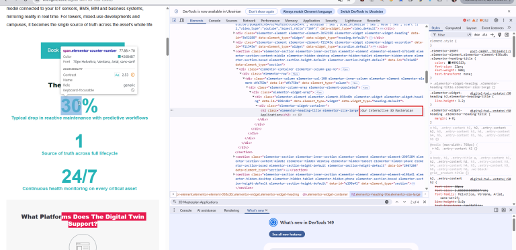516x250 pixels.
Task: Toggle computed styles sidebar icon
Action: tap(507, 34)
